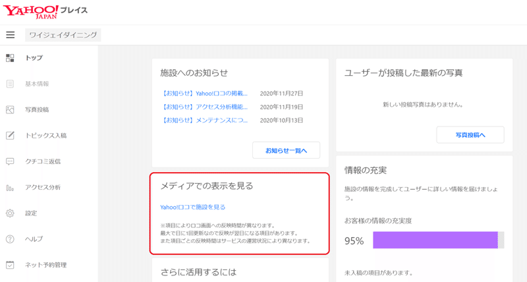Click the ワイジェイダイニング facility name box
527x282 pixels.
[63, 35]
